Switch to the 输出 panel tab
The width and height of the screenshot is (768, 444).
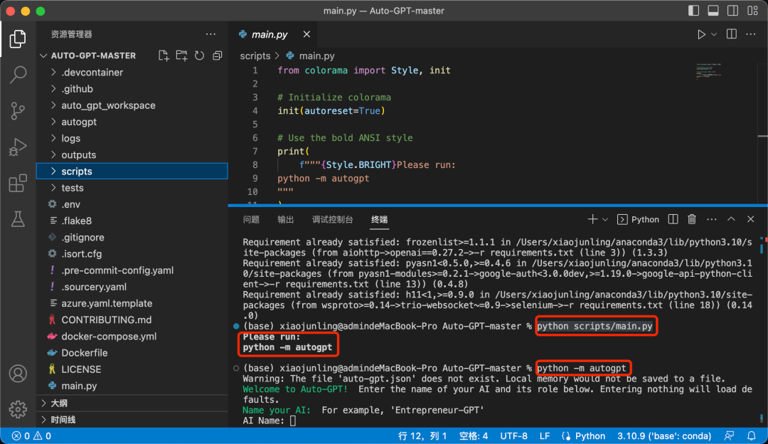click(285, 219)
